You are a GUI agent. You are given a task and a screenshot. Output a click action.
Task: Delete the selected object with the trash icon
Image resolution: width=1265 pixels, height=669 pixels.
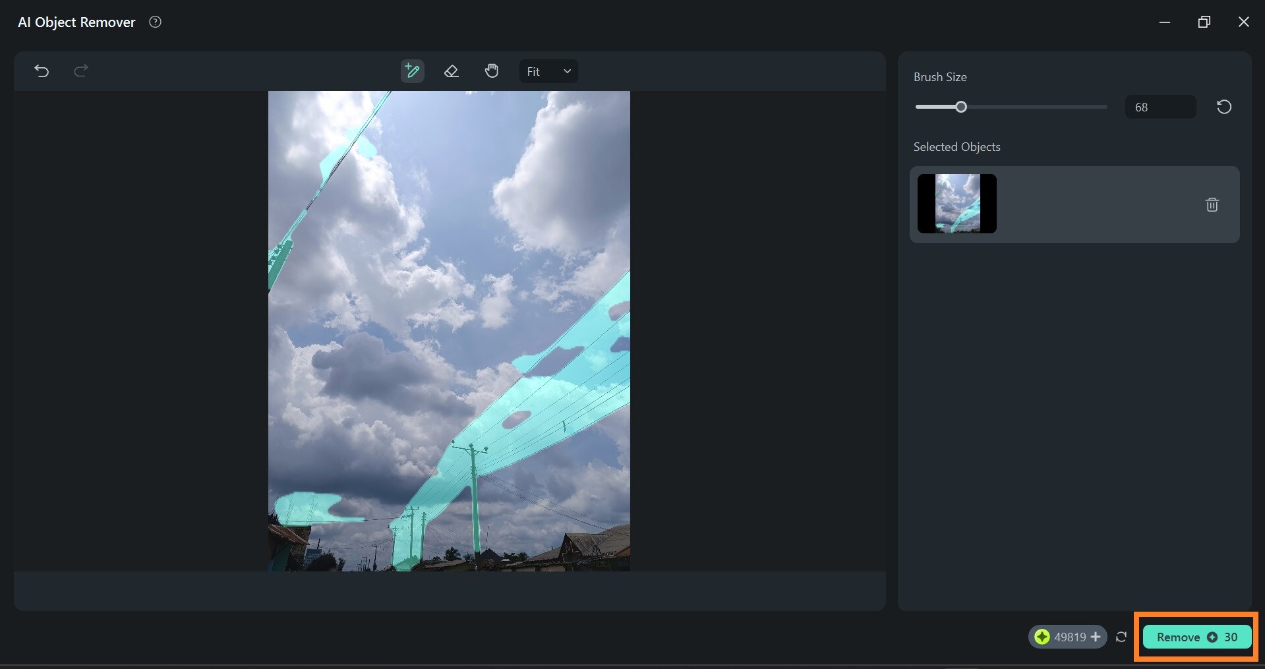[1212, 204]
